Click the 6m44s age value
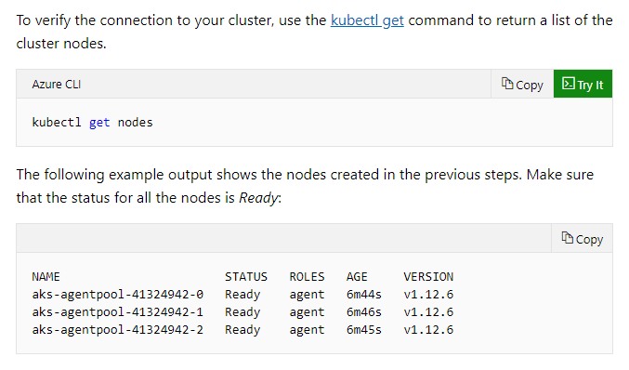Screen dimensions: 629x370 click(x=364, y=295)
